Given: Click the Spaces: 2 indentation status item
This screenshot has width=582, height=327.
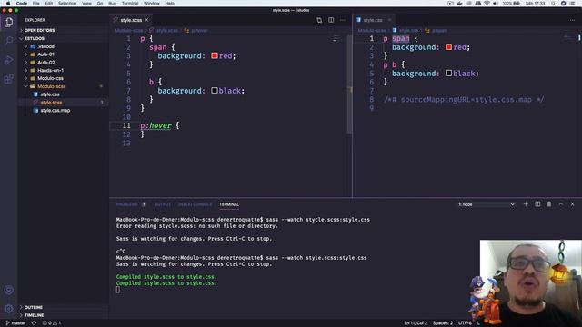Looking at the screenshot, I should point(443,323).
